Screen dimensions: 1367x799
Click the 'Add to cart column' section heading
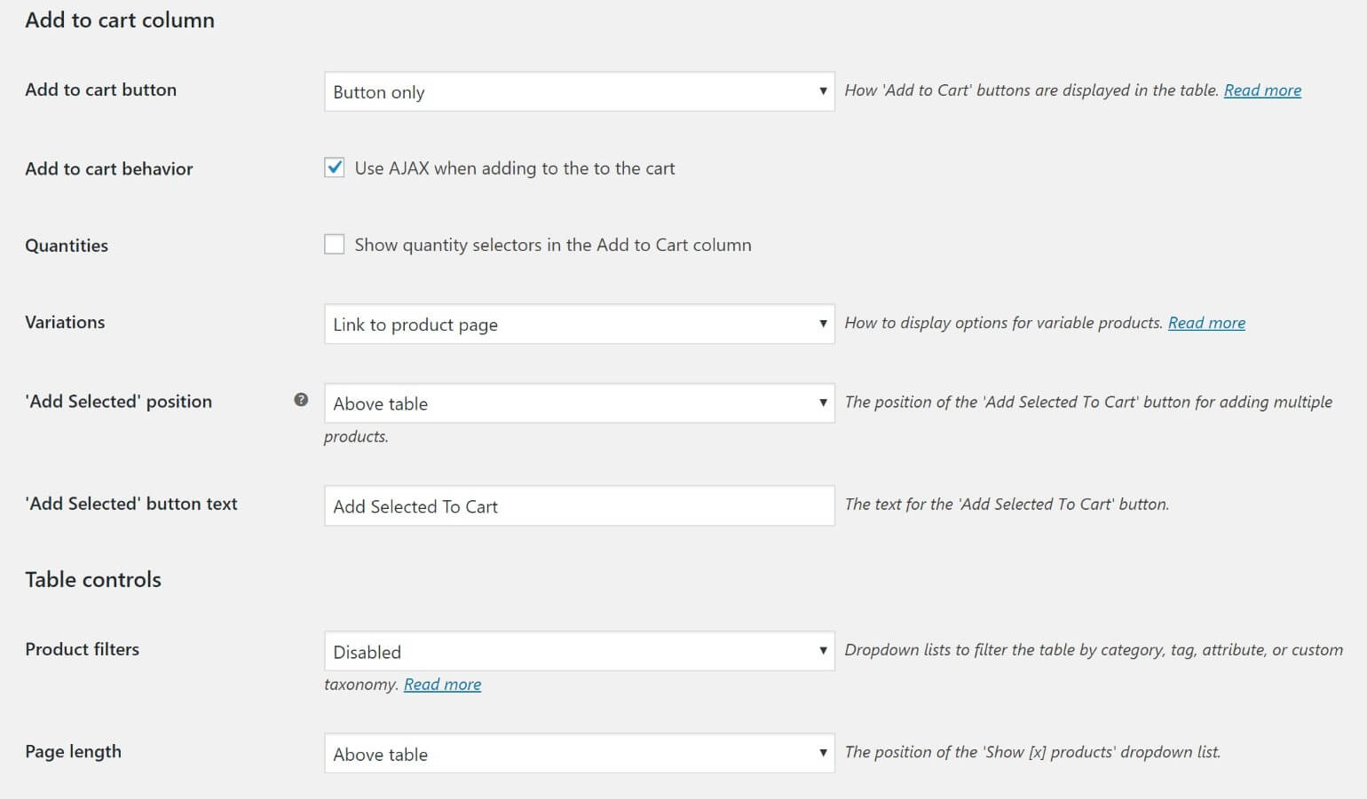pos(120,20)
